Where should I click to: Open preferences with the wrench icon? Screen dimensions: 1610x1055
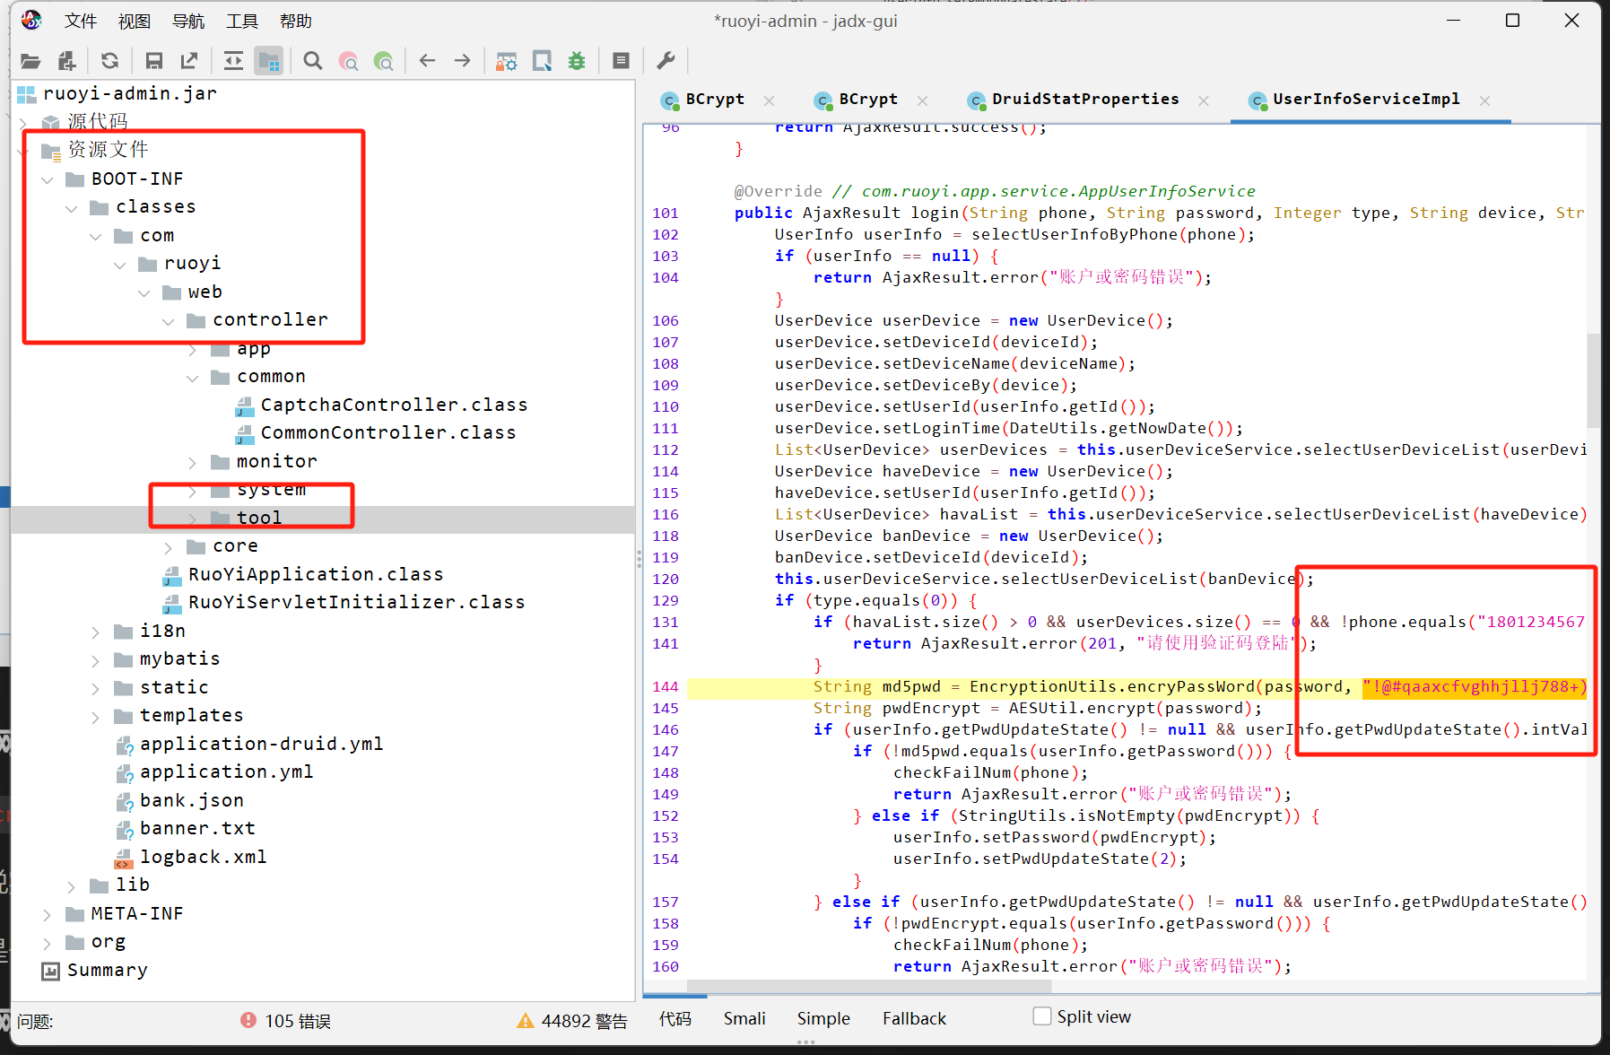(x=666, y=61)
